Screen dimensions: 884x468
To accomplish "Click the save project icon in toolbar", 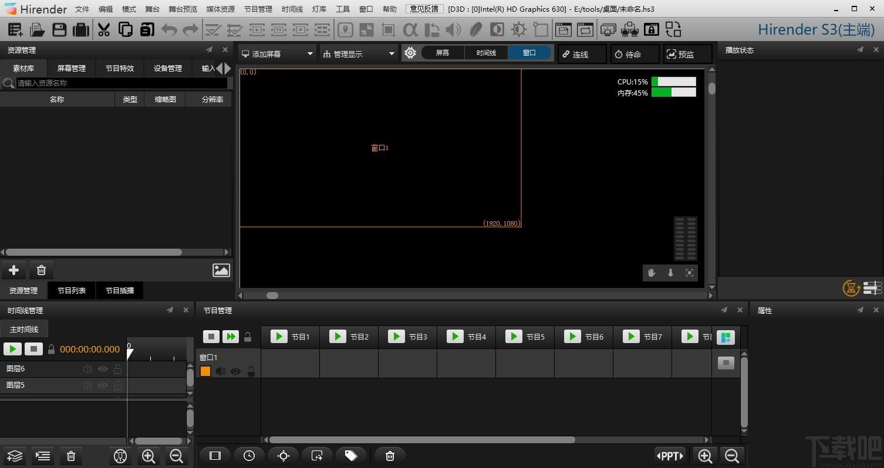I will tap(59, 29).
